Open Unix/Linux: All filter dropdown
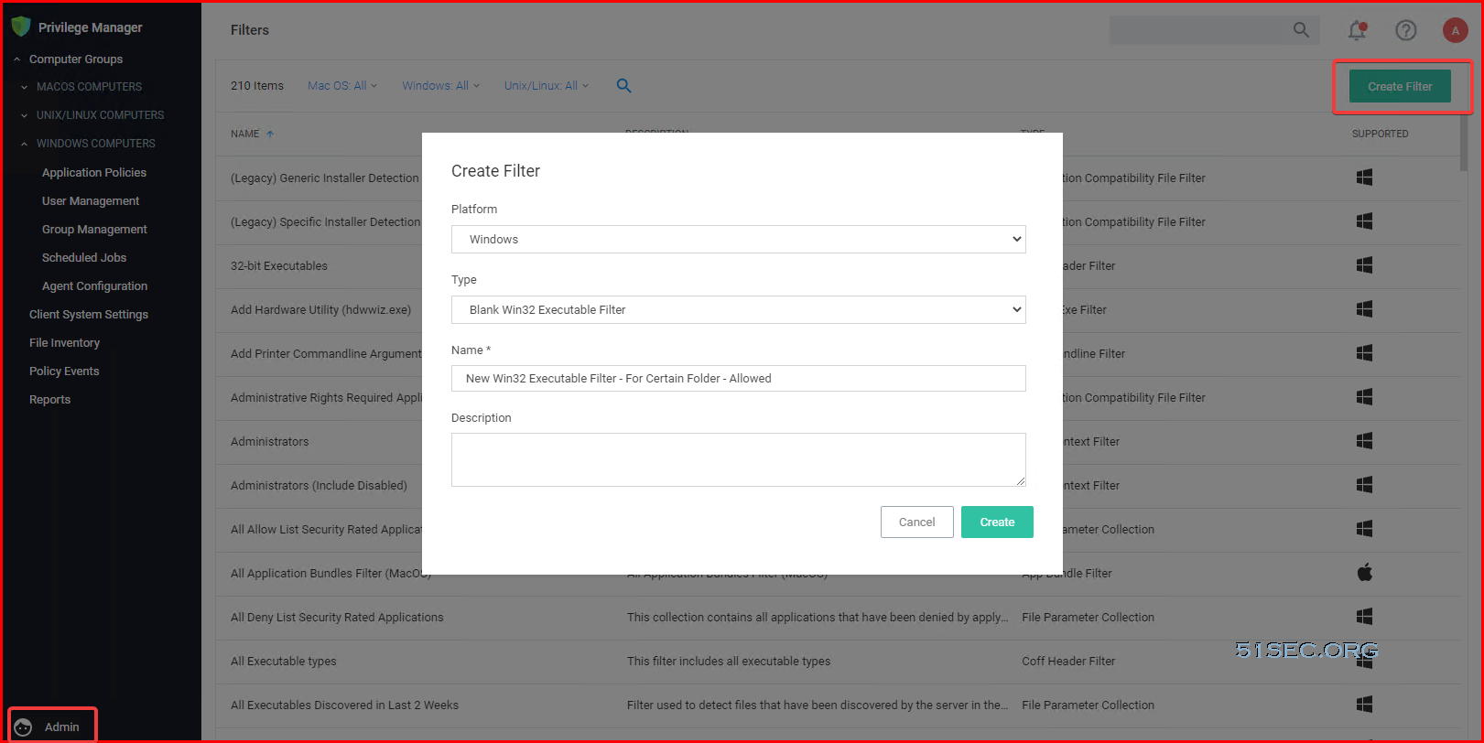The image size is (1484, 743). [547, 86]
